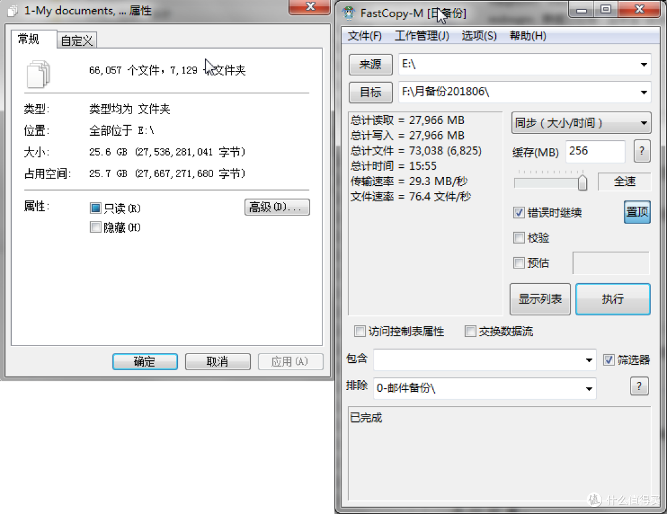Click the ? help button next to the buffer size
Viewport: 667px width, 514px height.
tap(642, 151)
